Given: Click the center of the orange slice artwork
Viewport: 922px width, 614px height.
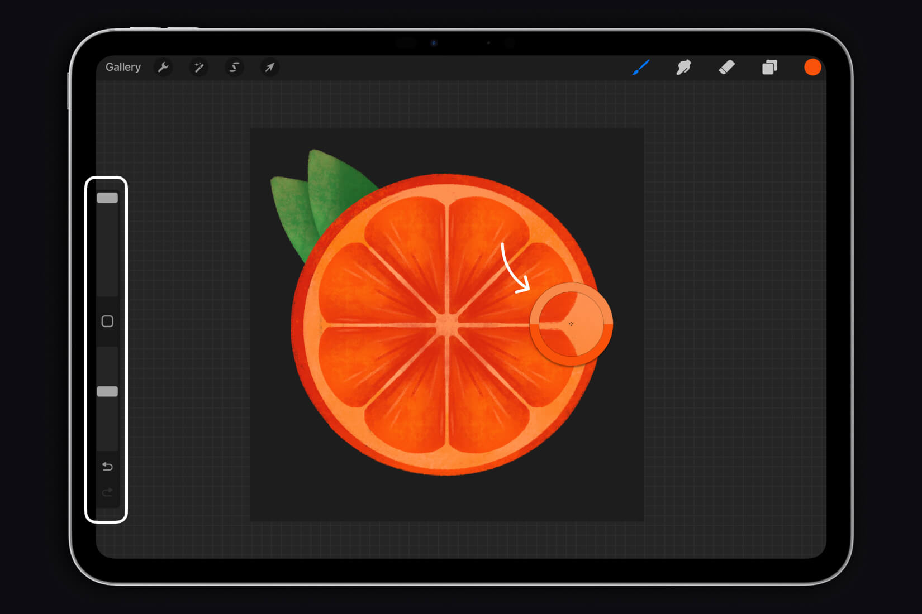Looking at the screenshot, I should (447, 325).
